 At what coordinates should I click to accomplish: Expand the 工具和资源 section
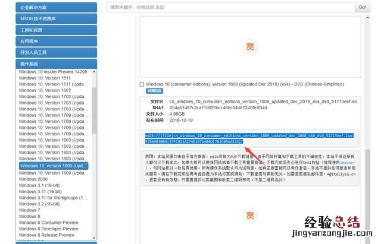(56, 30)
